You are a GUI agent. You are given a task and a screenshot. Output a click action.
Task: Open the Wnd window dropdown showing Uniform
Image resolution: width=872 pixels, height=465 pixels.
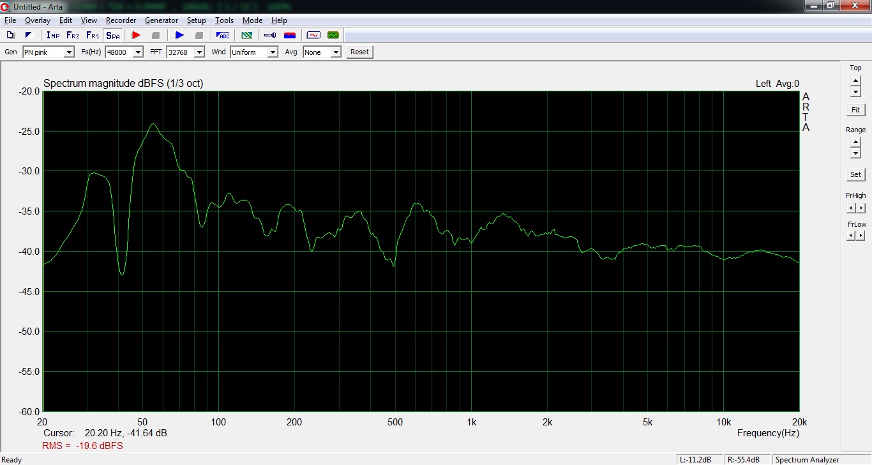click(254, 52)
